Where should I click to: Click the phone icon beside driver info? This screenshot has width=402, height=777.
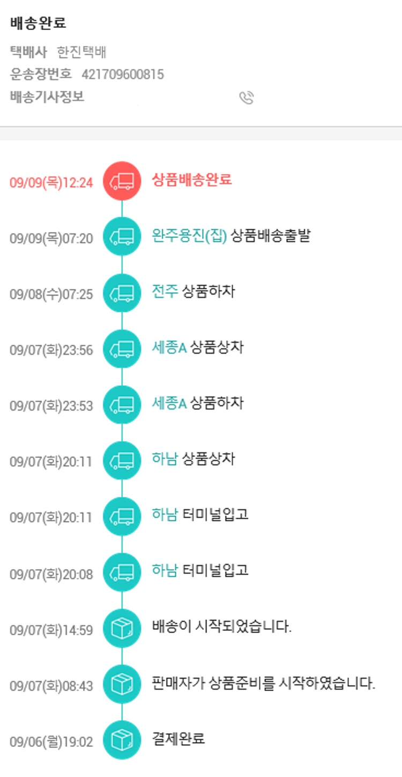tap(246, 98)
